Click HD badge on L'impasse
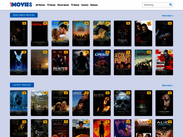 86,93
